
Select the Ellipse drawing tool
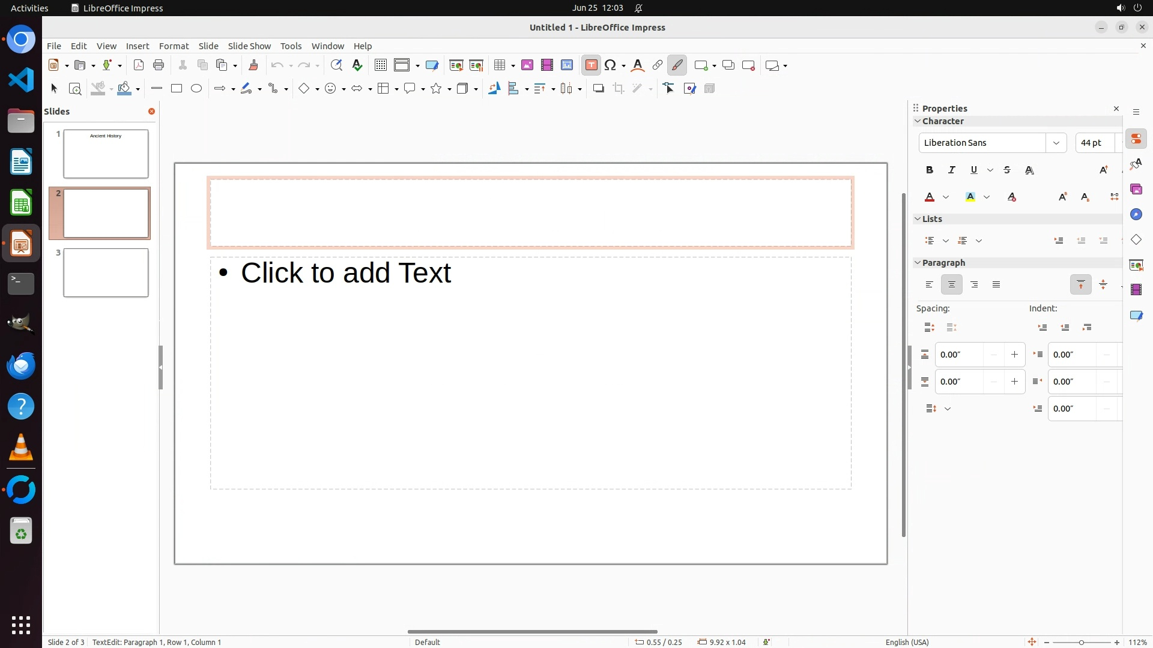196,89
